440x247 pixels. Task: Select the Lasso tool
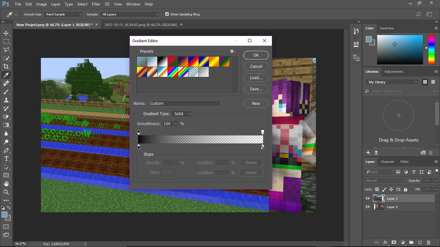[x=6, y=50]
